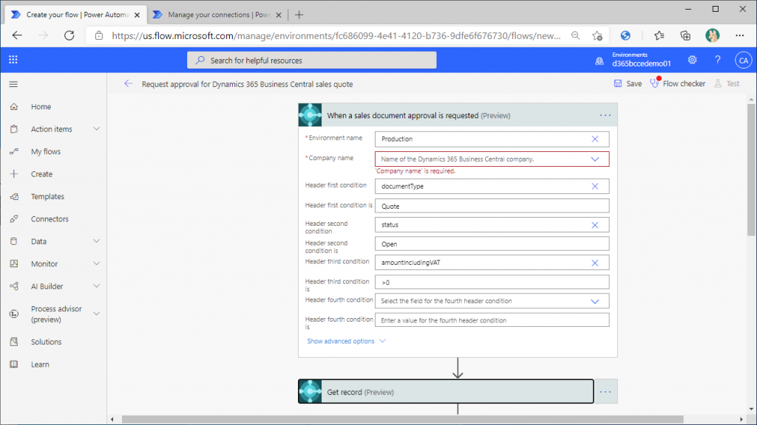Click the Get record action header

tap(446, 392)
